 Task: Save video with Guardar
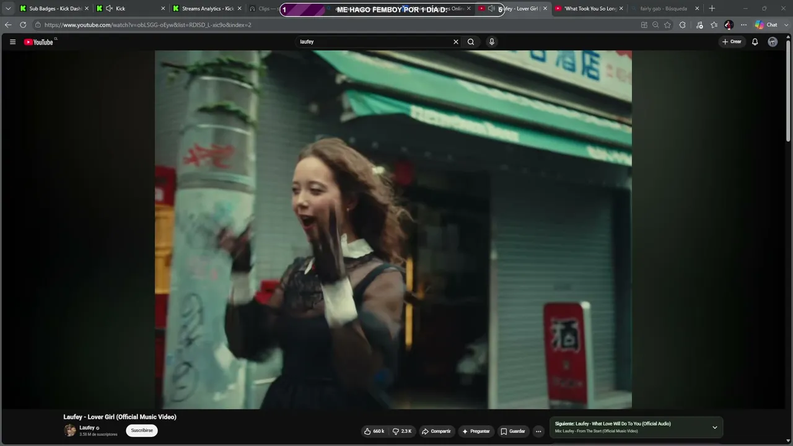(x=513, y=431)
